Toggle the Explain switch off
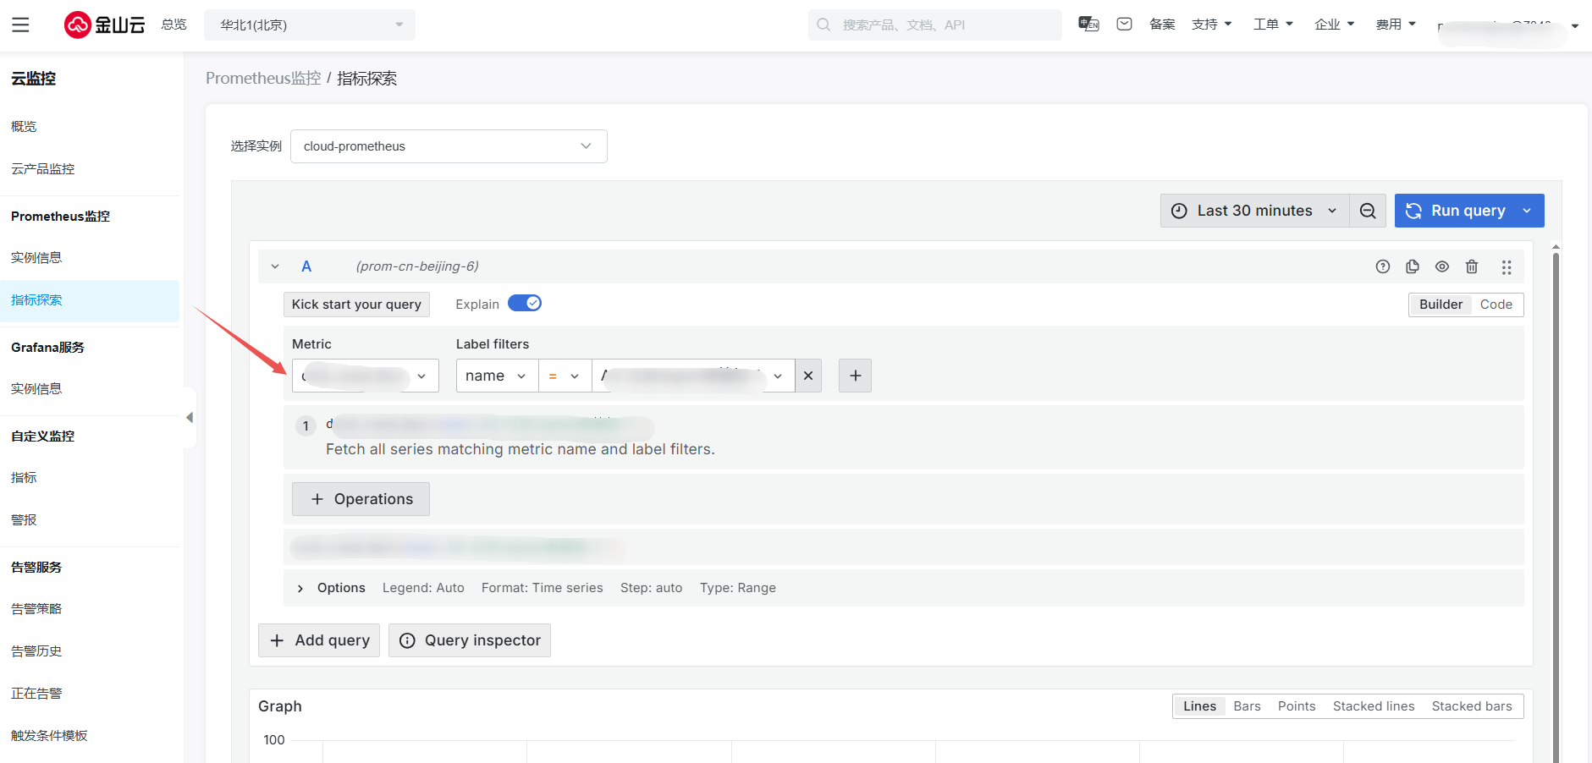1592x763 pixels. (x=525, y=304)
